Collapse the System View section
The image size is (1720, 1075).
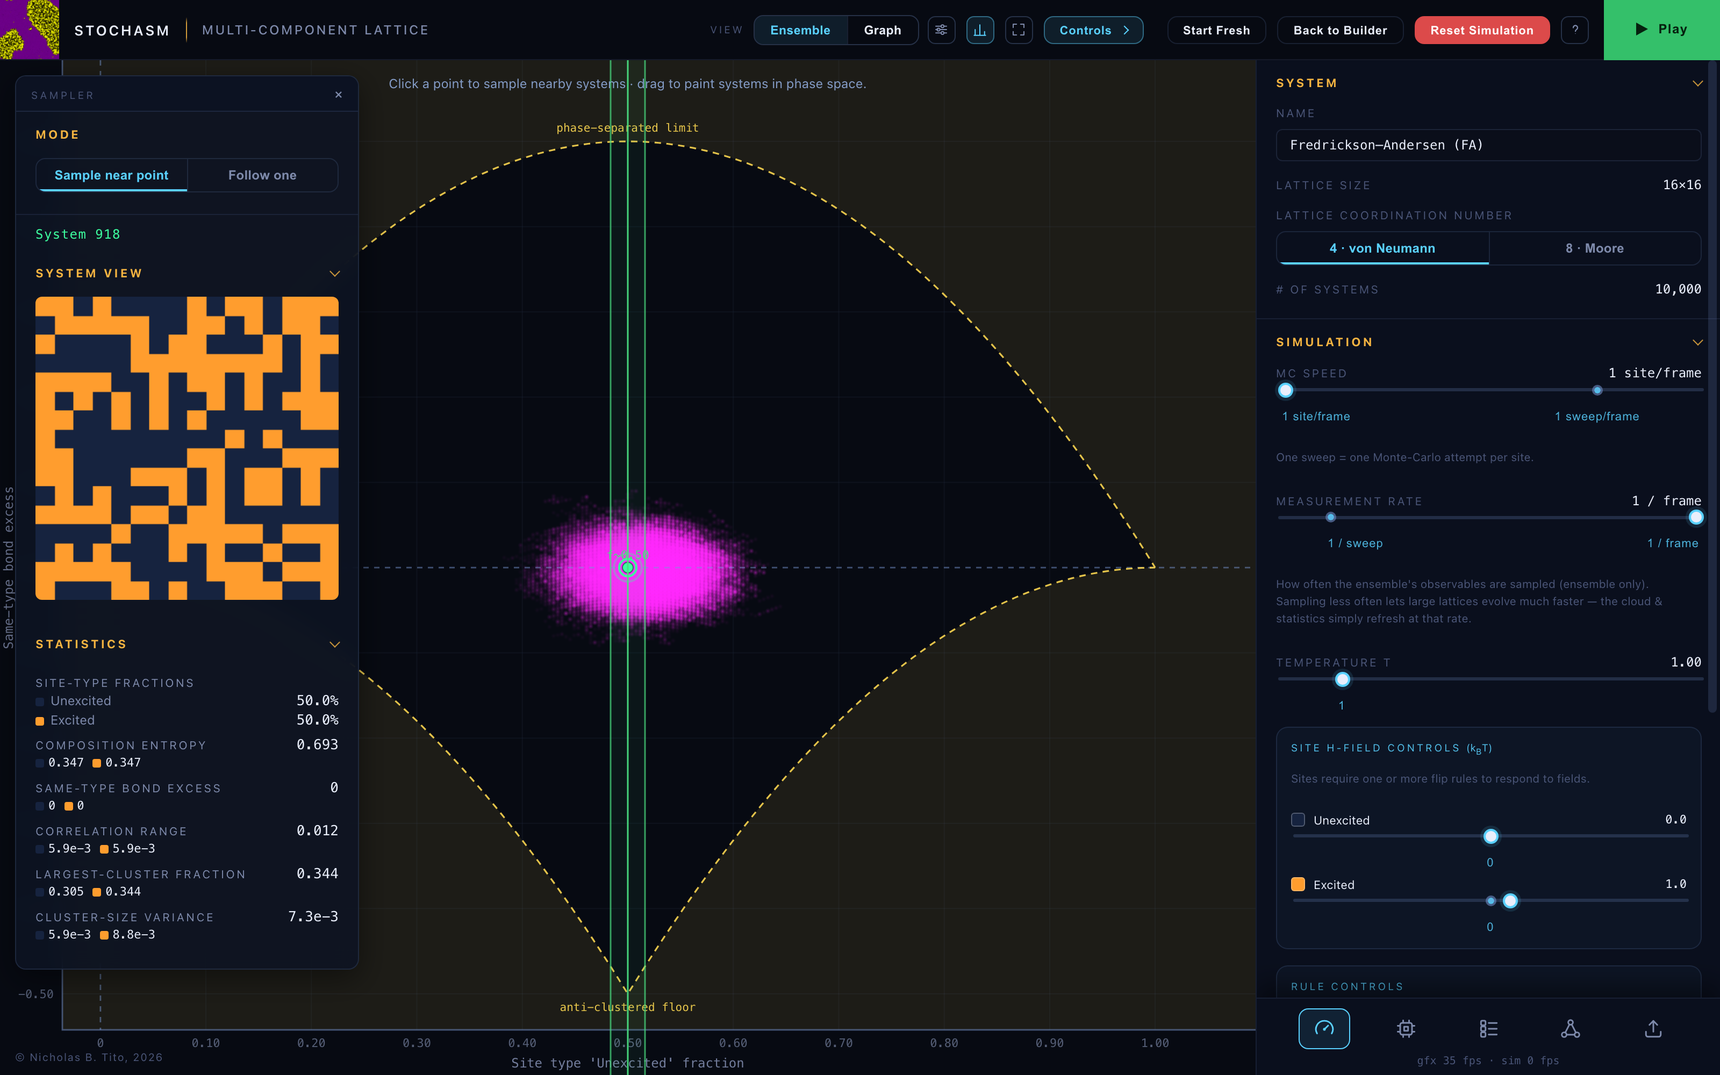(335, 274)
